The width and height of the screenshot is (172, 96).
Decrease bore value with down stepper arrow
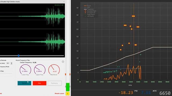(x=12, y=64)
